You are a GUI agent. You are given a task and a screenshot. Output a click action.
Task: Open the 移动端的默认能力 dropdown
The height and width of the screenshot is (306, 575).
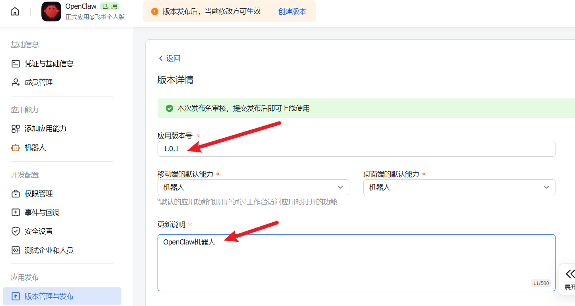(x=253, y=187)
